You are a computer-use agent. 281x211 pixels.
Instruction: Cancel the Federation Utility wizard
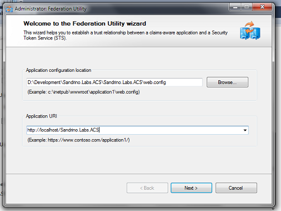[x=236, y=188]
